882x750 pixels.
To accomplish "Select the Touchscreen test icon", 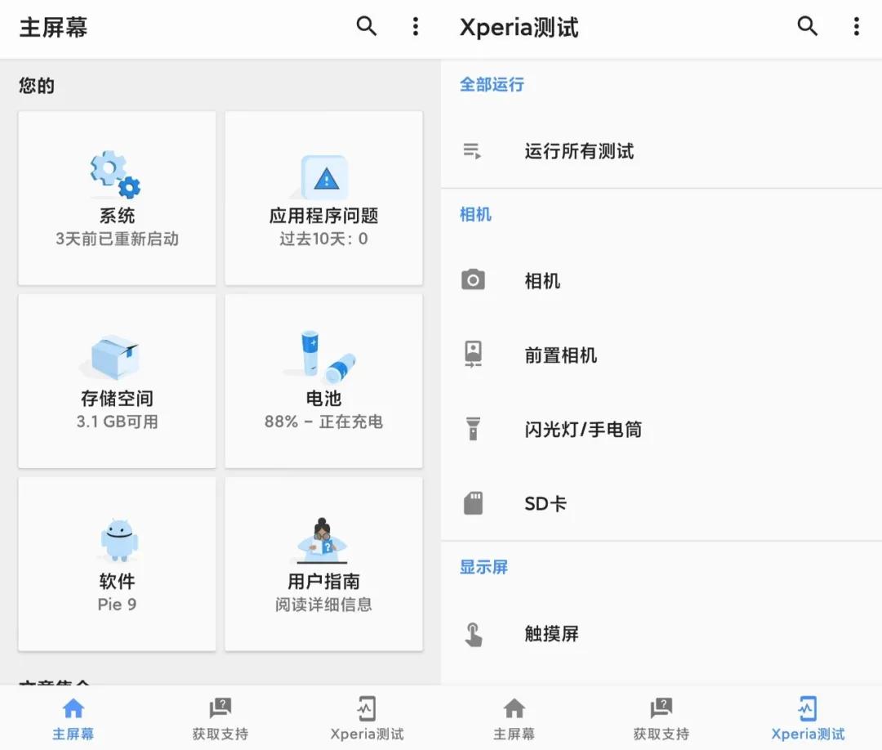I will 474,633.
